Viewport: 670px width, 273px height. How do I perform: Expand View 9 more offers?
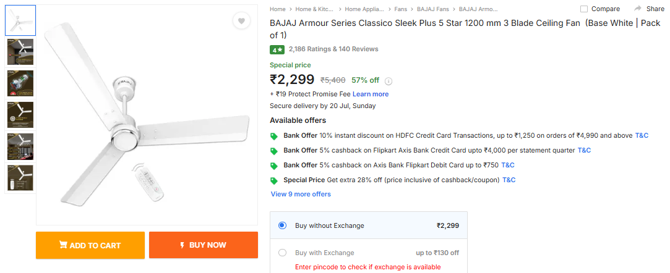pyautogui.click(x=301, y=194)
